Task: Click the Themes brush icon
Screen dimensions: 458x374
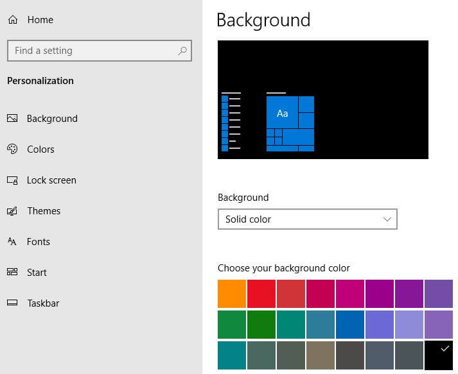Action: (12, 211)
